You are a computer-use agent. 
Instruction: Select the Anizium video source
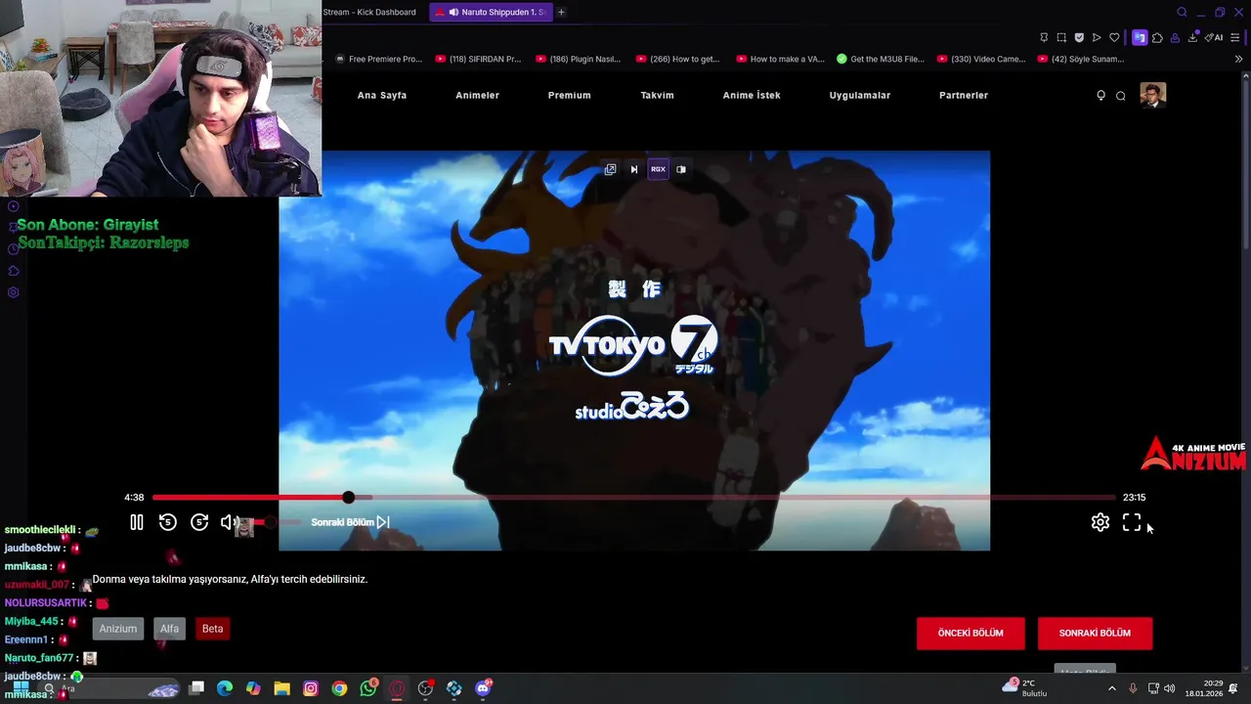tap(118, 629)
